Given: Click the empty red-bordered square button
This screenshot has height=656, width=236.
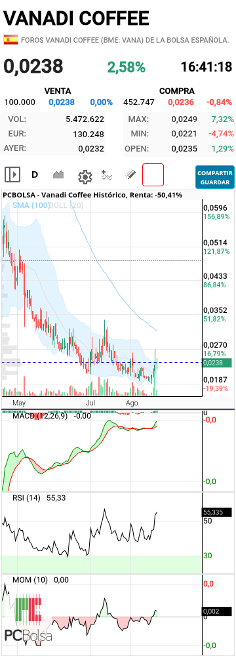Looking at the screenshot, I should [153, 175].
